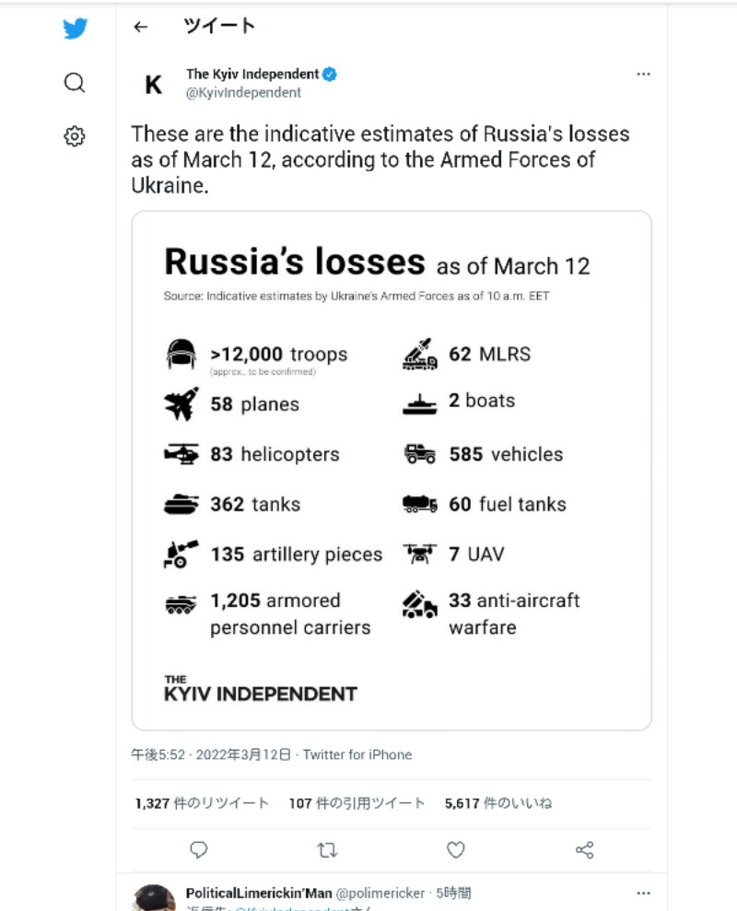Click the @KyivIndependent handle
Screen dimensions: 737x911
click(243, 92)
